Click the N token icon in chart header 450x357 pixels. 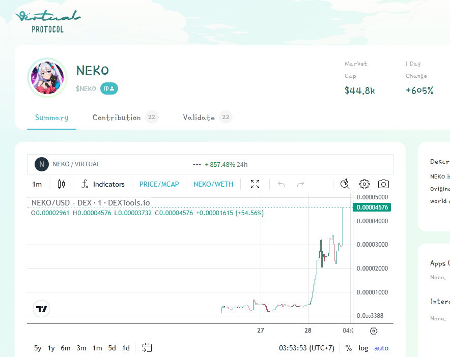[x=42, y=164]
